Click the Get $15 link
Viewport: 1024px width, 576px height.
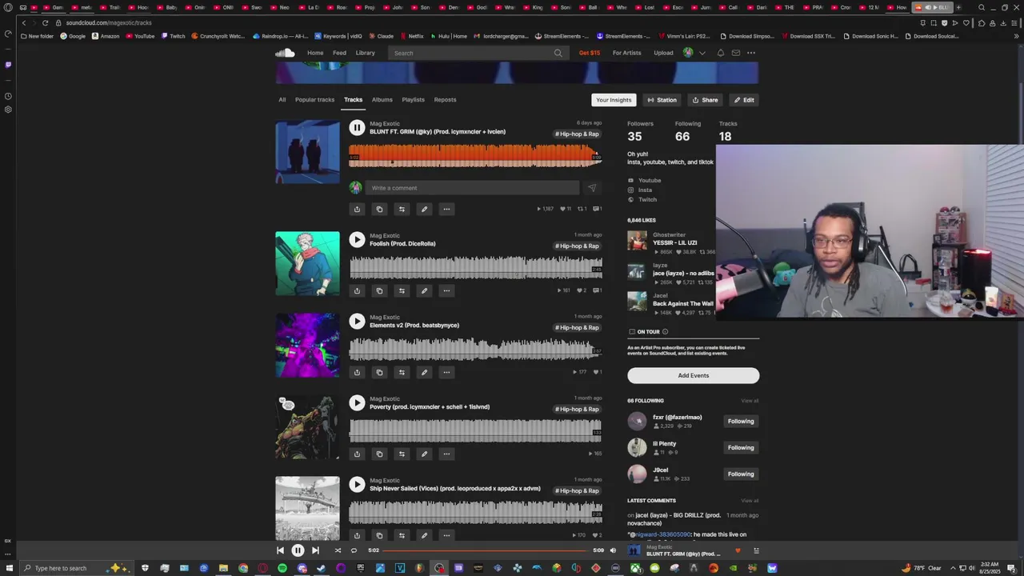pyautogui.click(x=590, y=53)
